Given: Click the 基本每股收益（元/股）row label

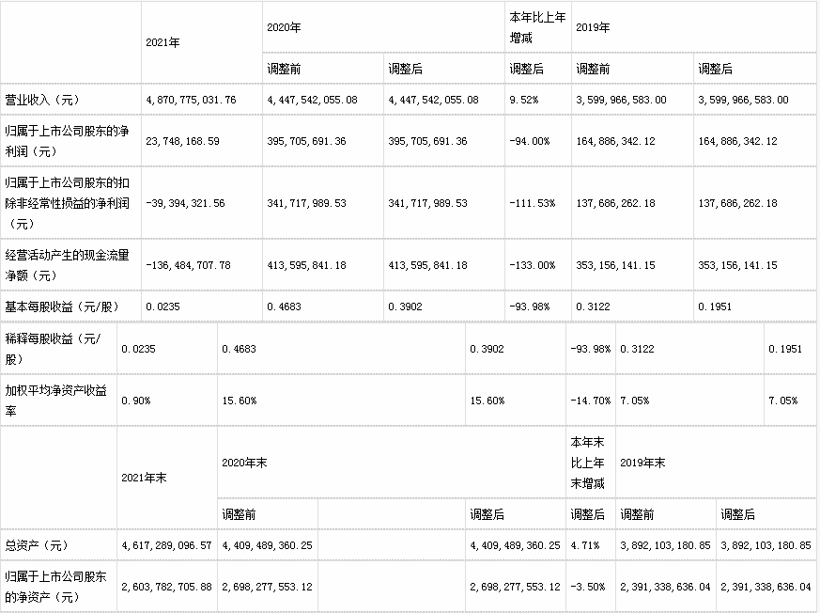Looking at the screenshot, I should point(62,306).
